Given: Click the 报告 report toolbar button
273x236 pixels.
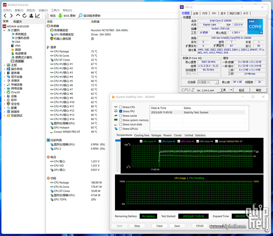Looking at the screenshot, I should tap(50, 16).
